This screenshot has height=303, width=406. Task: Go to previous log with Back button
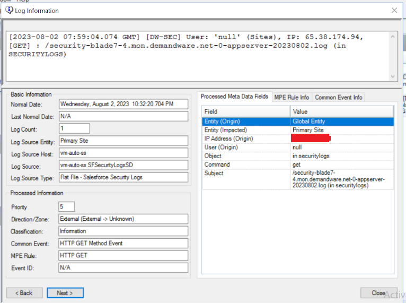pyautogui.click(x=23, y=293)
